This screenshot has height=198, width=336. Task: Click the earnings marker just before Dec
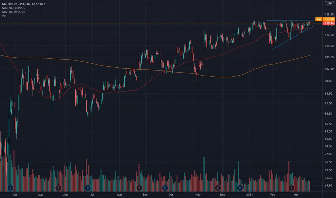[x=218, y=188]
